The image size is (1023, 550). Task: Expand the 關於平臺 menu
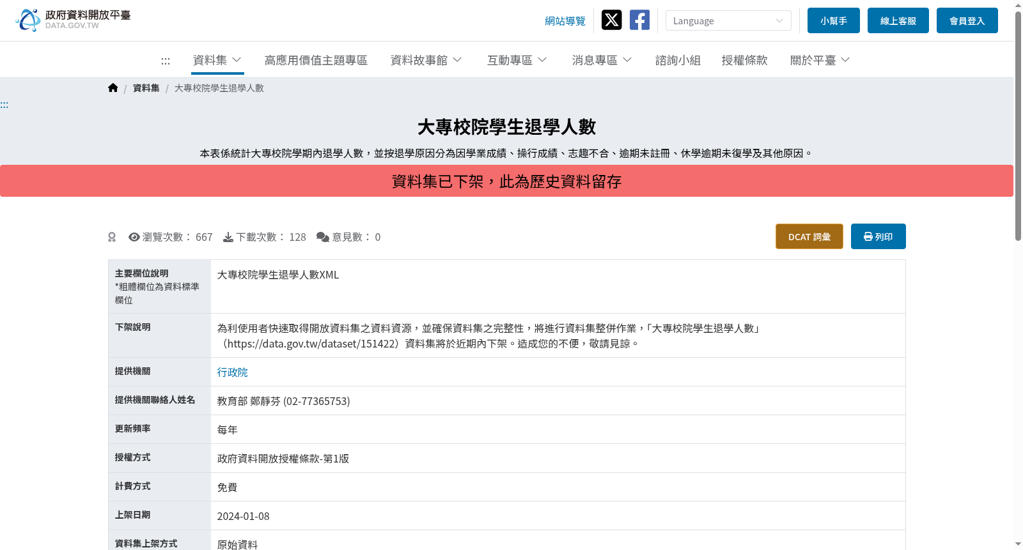pos(820,60)
